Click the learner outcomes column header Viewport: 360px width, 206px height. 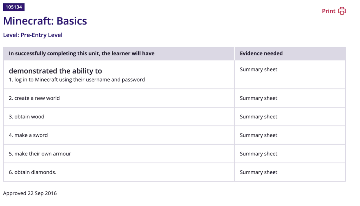[82, 54]
